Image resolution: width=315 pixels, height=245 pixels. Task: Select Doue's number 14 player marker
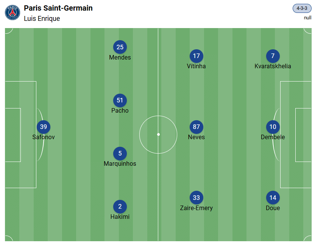pyautogui.click(x=273, y=198)
